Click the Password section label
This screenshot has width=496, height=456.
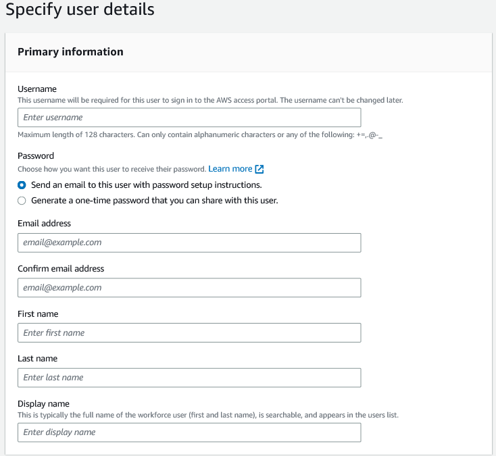[x=36, y=155]
